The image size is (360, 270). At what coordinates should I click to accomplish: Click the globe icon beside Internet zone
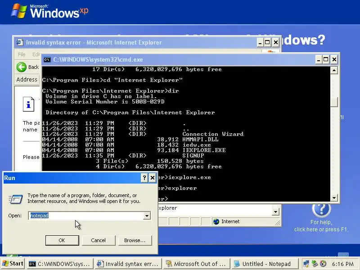coord(216,221)
